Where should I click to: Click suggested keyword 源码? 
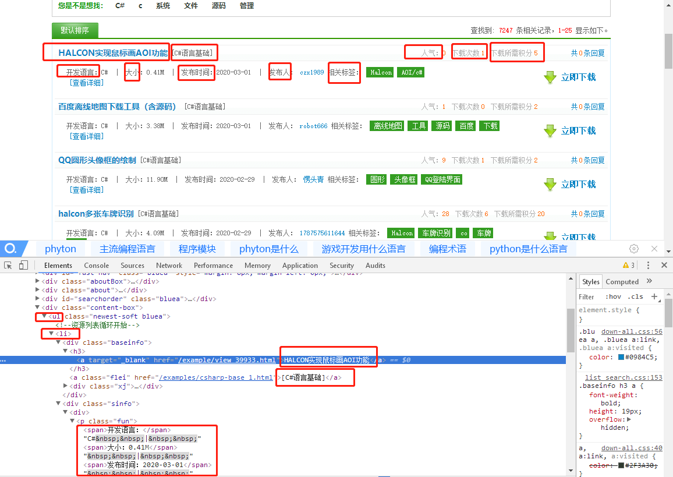tap(218, 6)
